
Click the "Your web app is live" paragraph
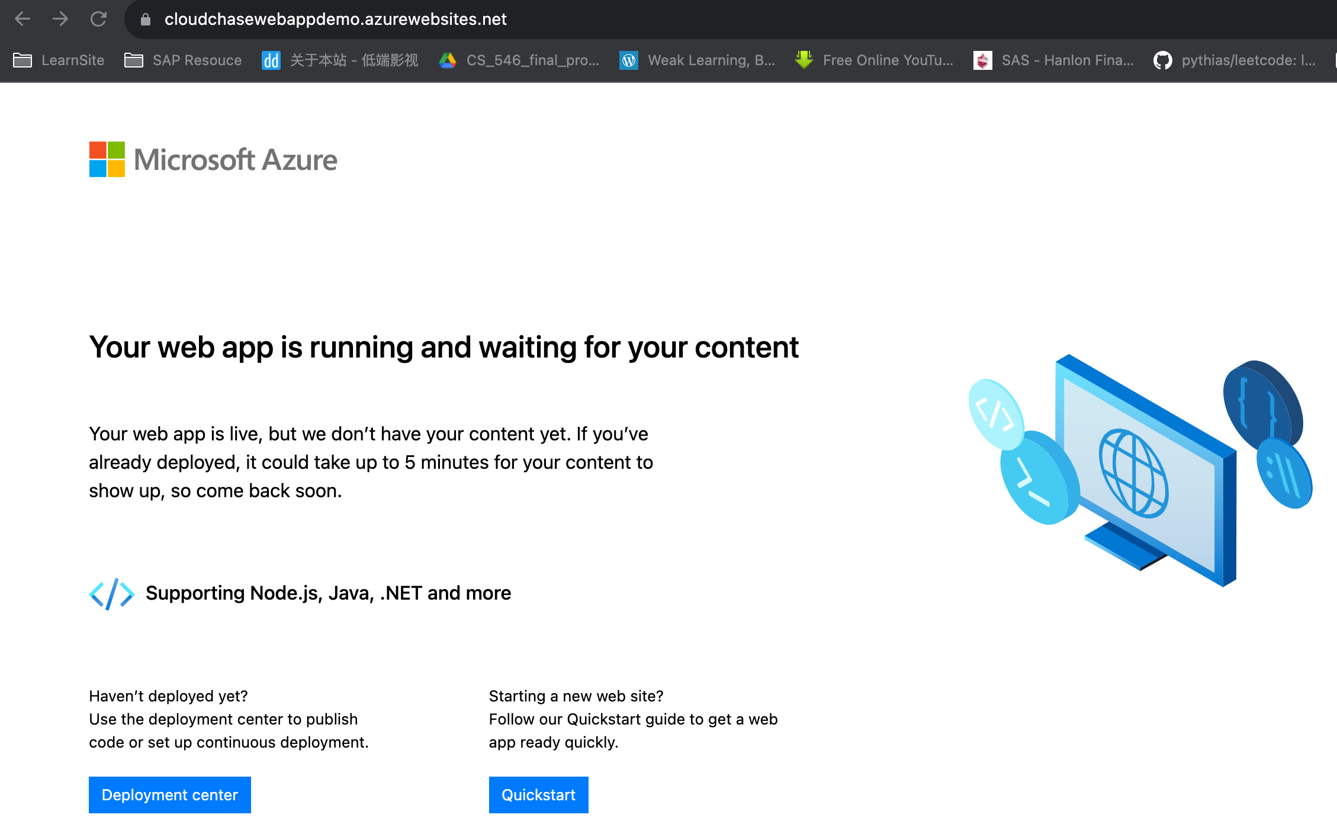371,462
